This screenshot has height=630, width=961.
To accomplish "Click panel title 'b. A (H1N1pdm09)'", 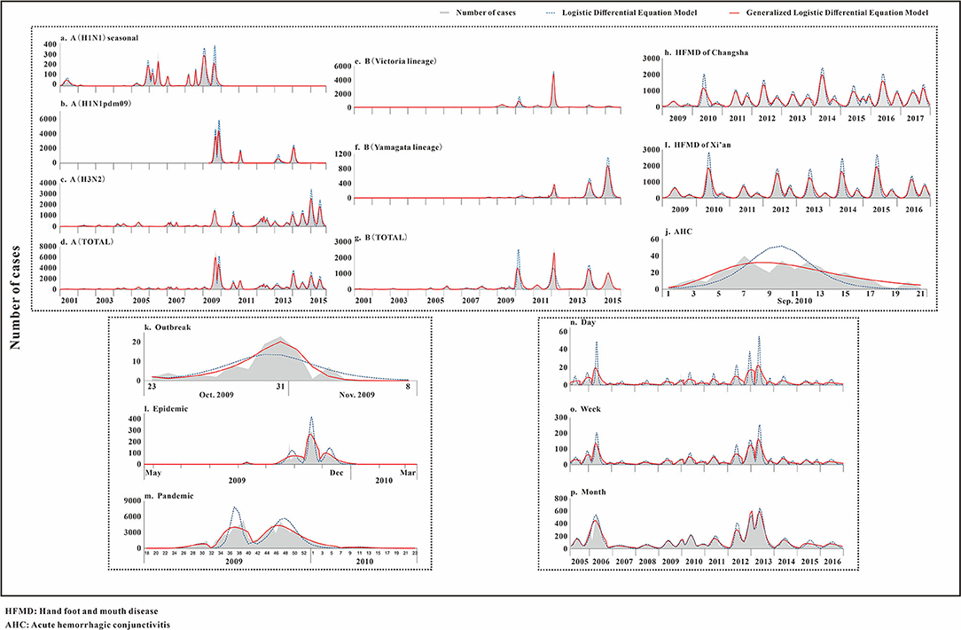I will tap(97, 104).
